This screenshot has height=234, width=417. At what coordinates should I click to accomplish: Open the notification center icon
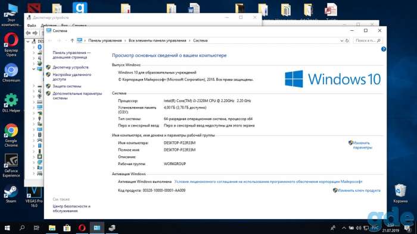(x=407, y=228)
